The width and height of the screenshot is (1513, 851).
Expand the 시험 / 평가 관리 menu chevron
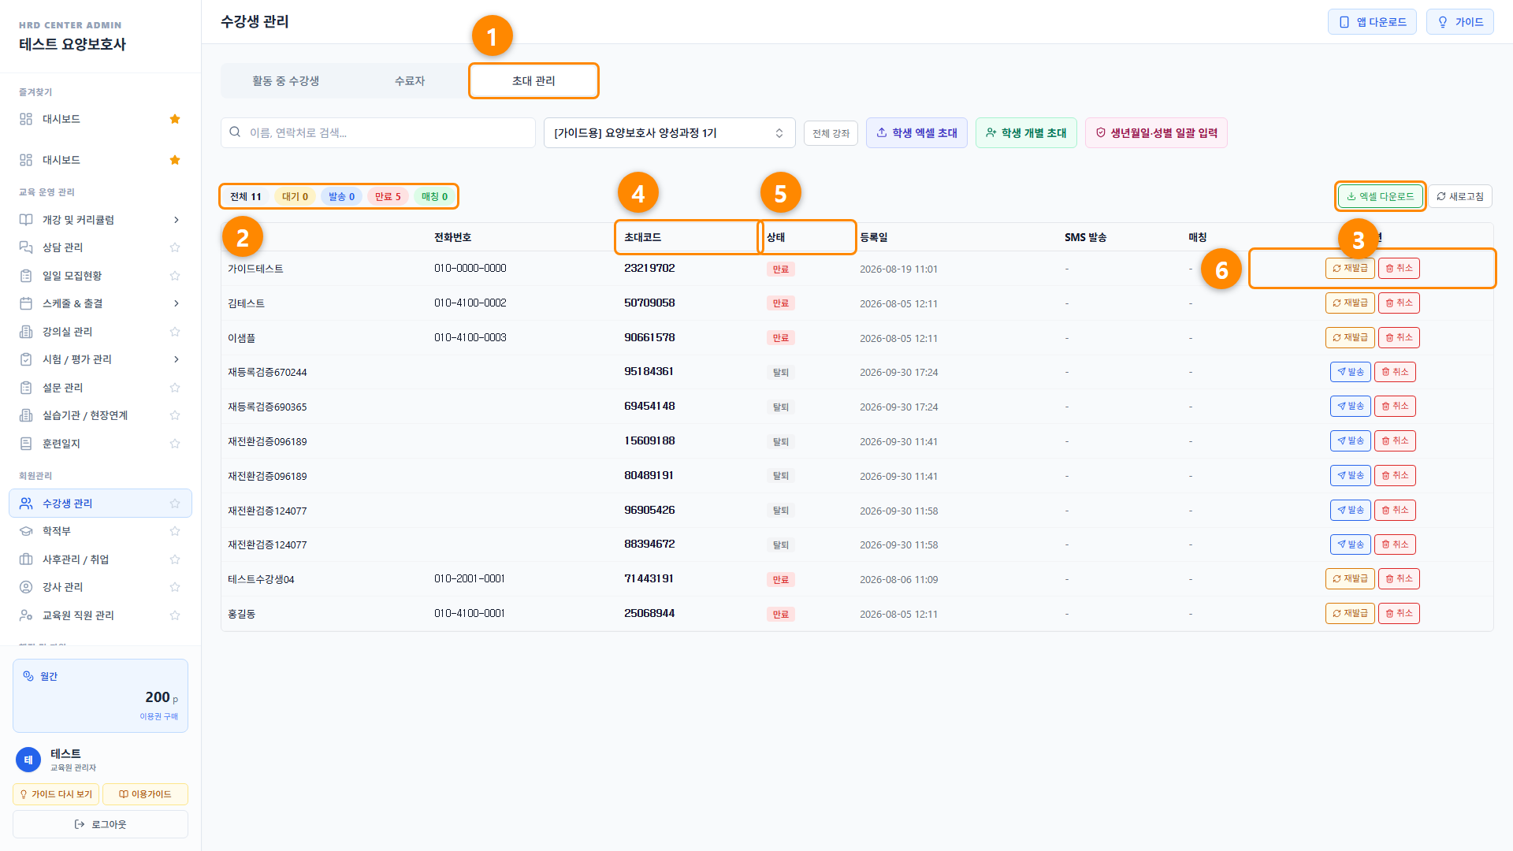point(176,359)
